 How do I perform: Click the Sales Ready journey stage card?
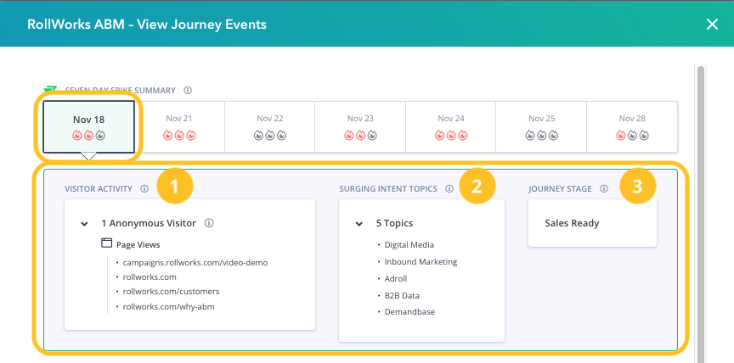pyautogui.click(x=592, y=223)
